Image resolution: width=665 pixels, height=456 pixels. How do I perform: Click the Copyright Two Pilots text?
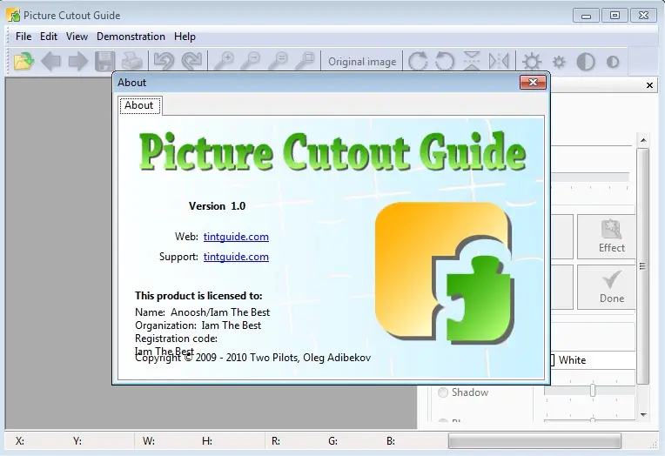click(252, 358)
